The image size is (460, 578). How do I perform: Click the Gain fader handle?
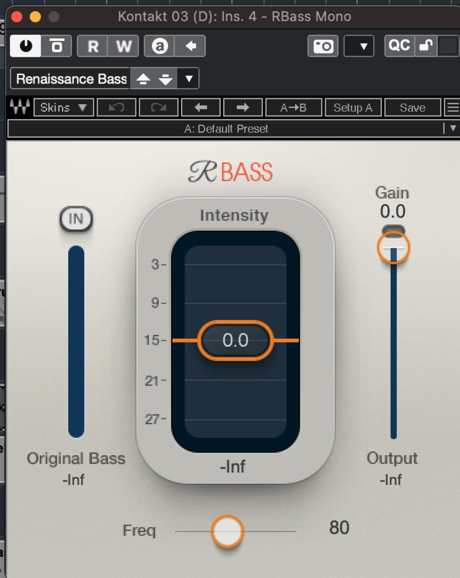pos(393,247)
